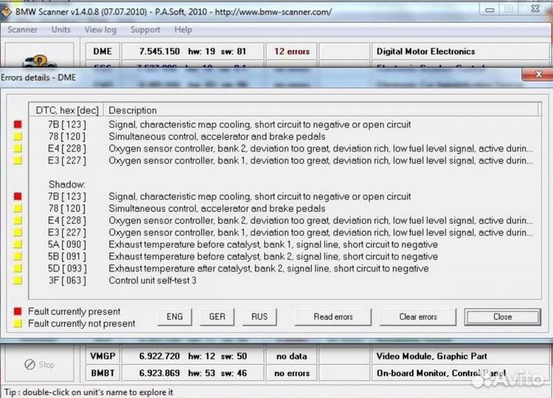Open the Units menu
Image resolution: width=553 pixels, height=398 pixels.
pyautogui.click(x=61, y=30)
